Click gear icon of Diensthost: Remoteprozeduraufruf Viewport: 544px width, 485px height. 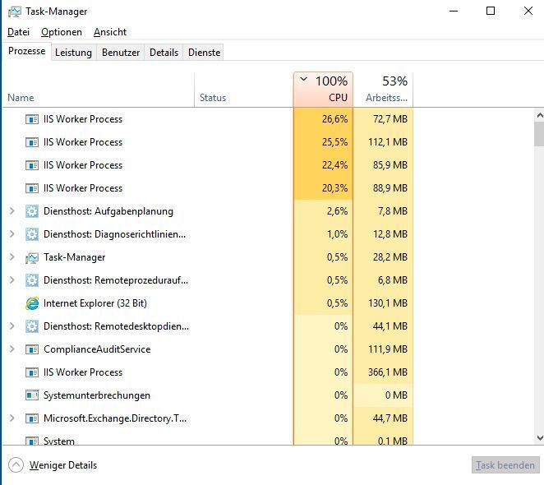(x=32, y=280)
